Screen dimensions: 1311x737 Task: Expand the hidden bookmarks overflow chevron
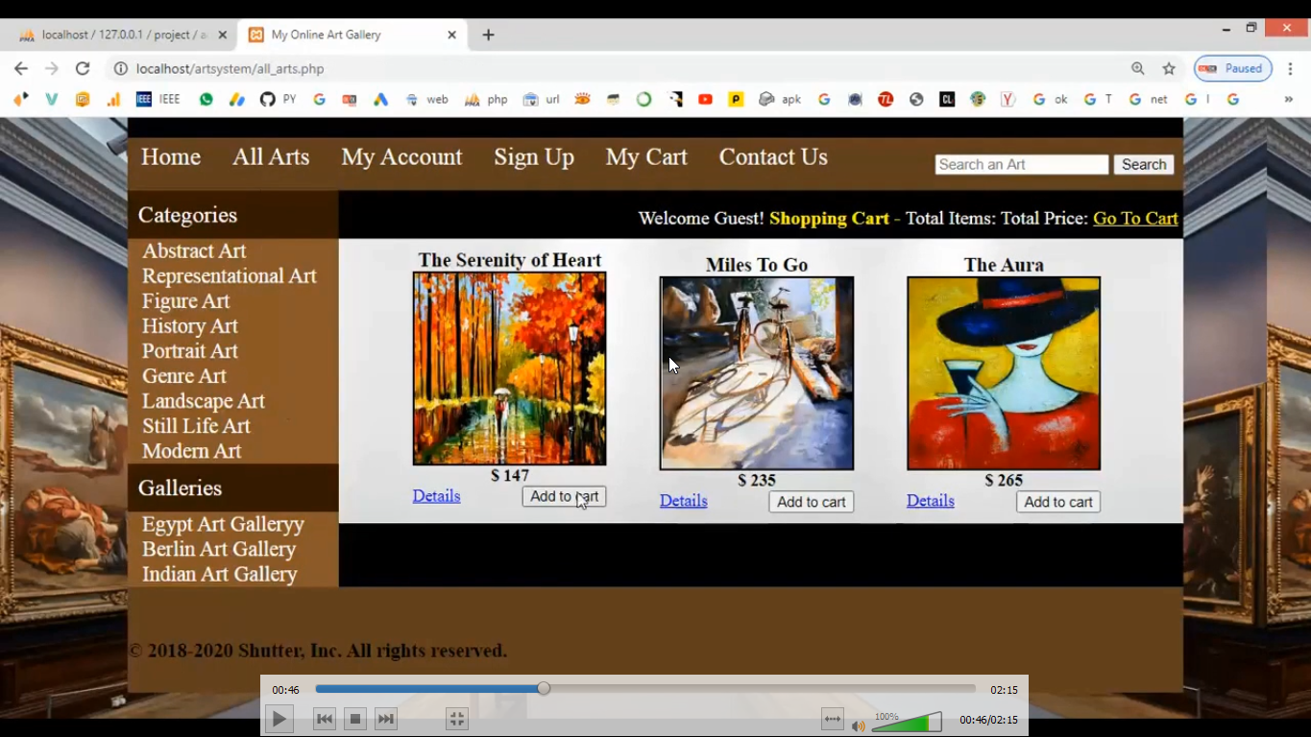coord(1288,99)
